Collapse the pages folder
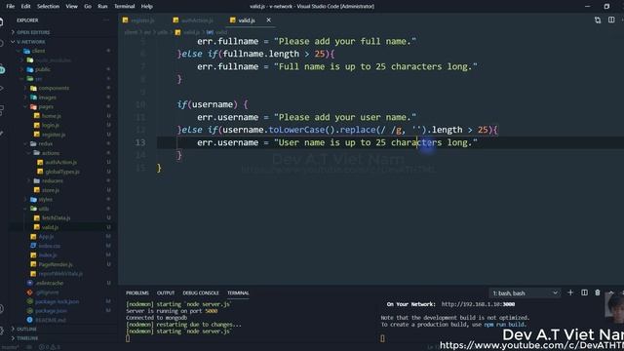The image size is (624, 351). [x=46, y=106]
